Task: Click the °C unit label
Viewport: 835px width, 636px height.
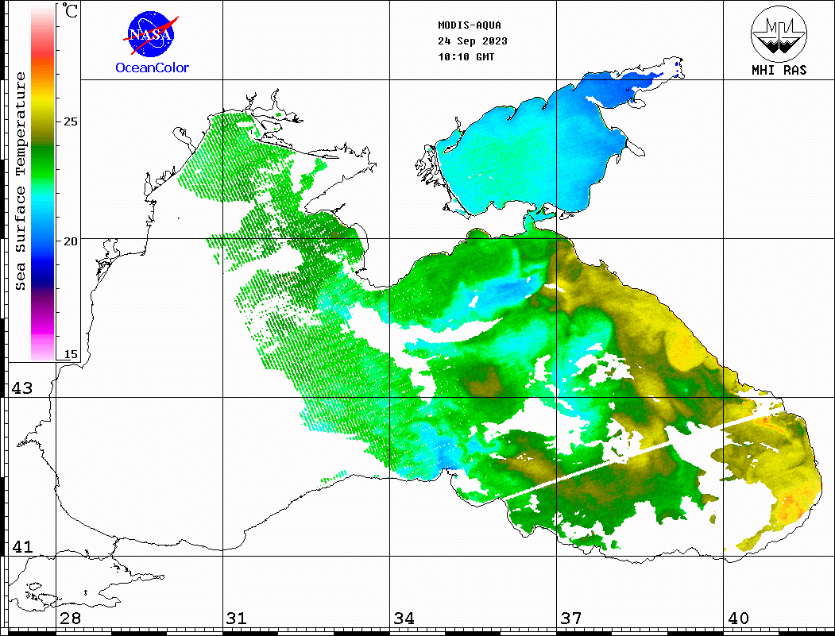Action: (x=70, y=10)
